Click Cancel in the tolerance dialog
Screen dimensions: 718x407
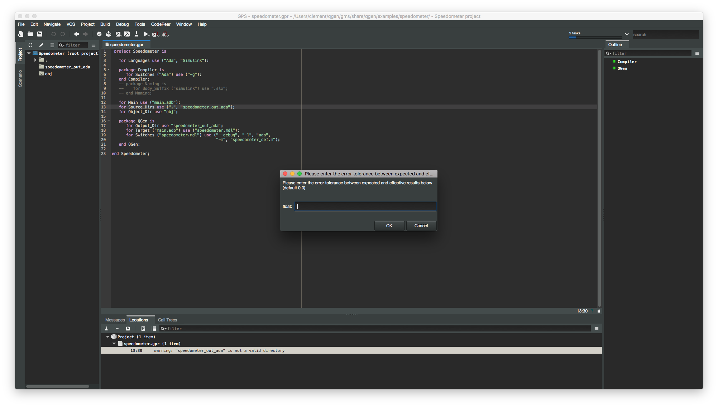point(421,226)
